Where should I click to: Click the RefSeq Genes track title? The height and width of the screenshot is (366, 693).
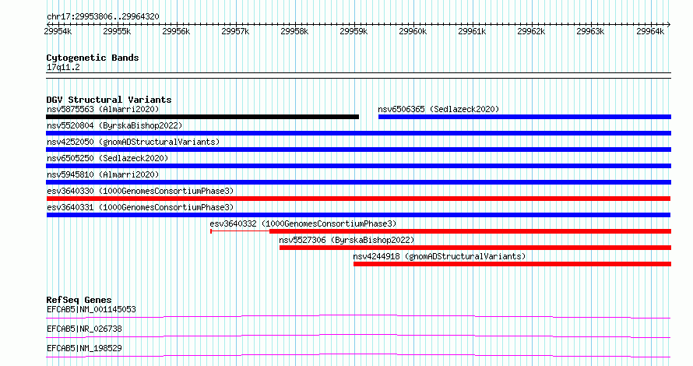pyautogui.click(x=79, y=300)
